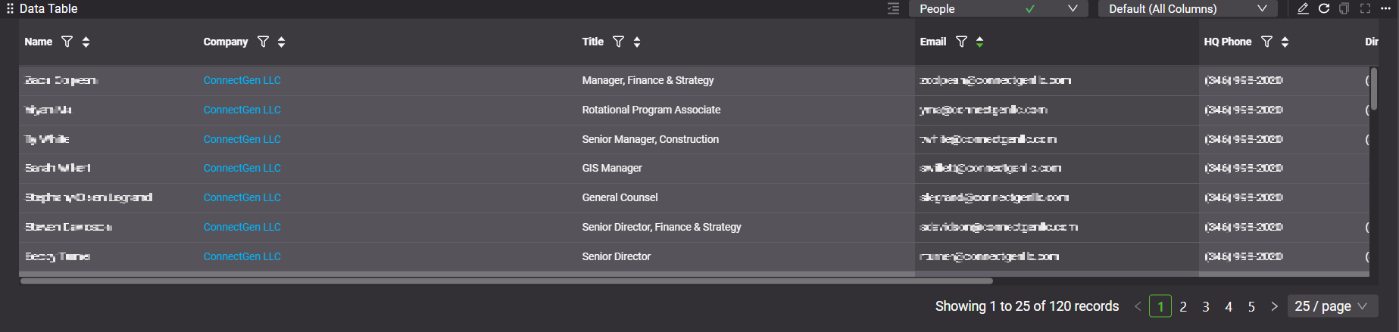Screen dimensions: 1399x332
Task: Filter the Name column
Action: pyautogui.click(x=67, y=42)
